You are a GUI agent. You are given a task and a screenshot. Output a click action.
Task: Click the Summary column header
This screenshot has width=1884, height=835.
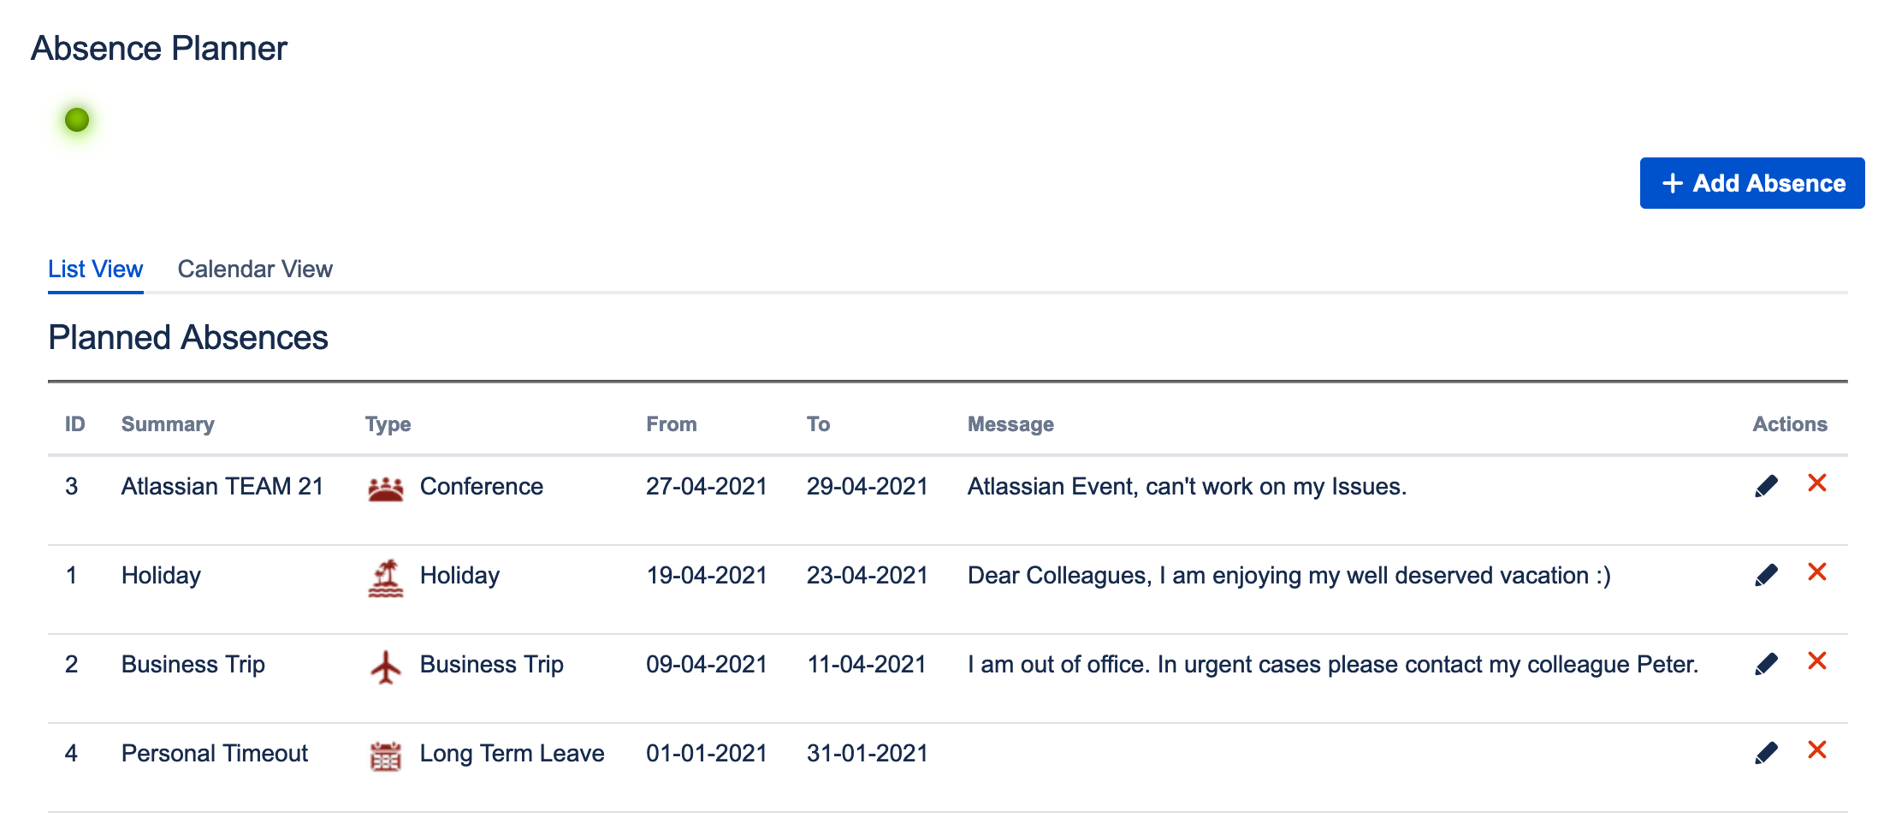click(168, 424)
